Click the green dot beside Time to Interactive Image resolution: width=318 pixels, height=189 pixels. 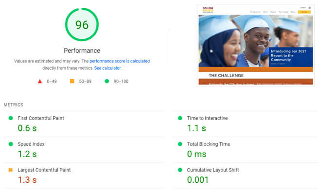(180, 118)
